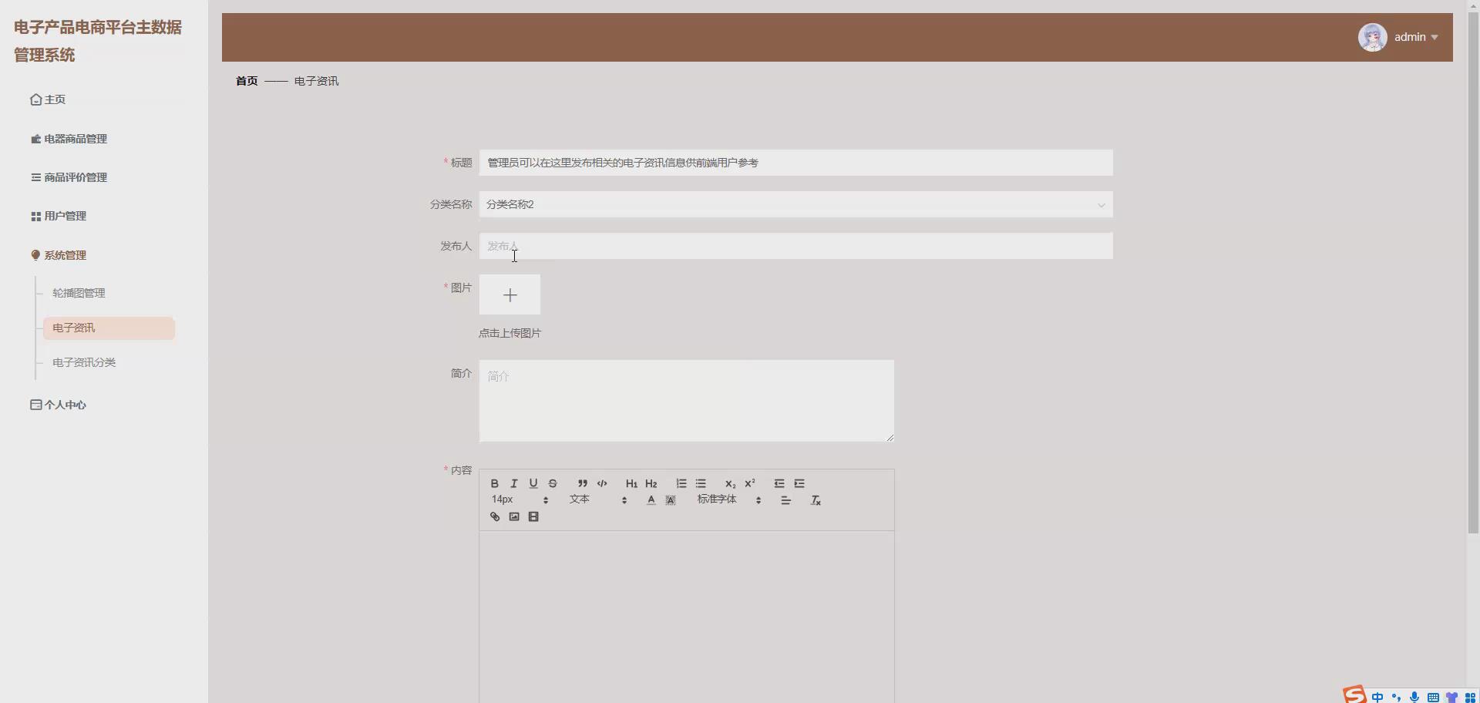1480x703 pixels.
Task: Start a numbered (ordered) list
Action: coord(681,483)
